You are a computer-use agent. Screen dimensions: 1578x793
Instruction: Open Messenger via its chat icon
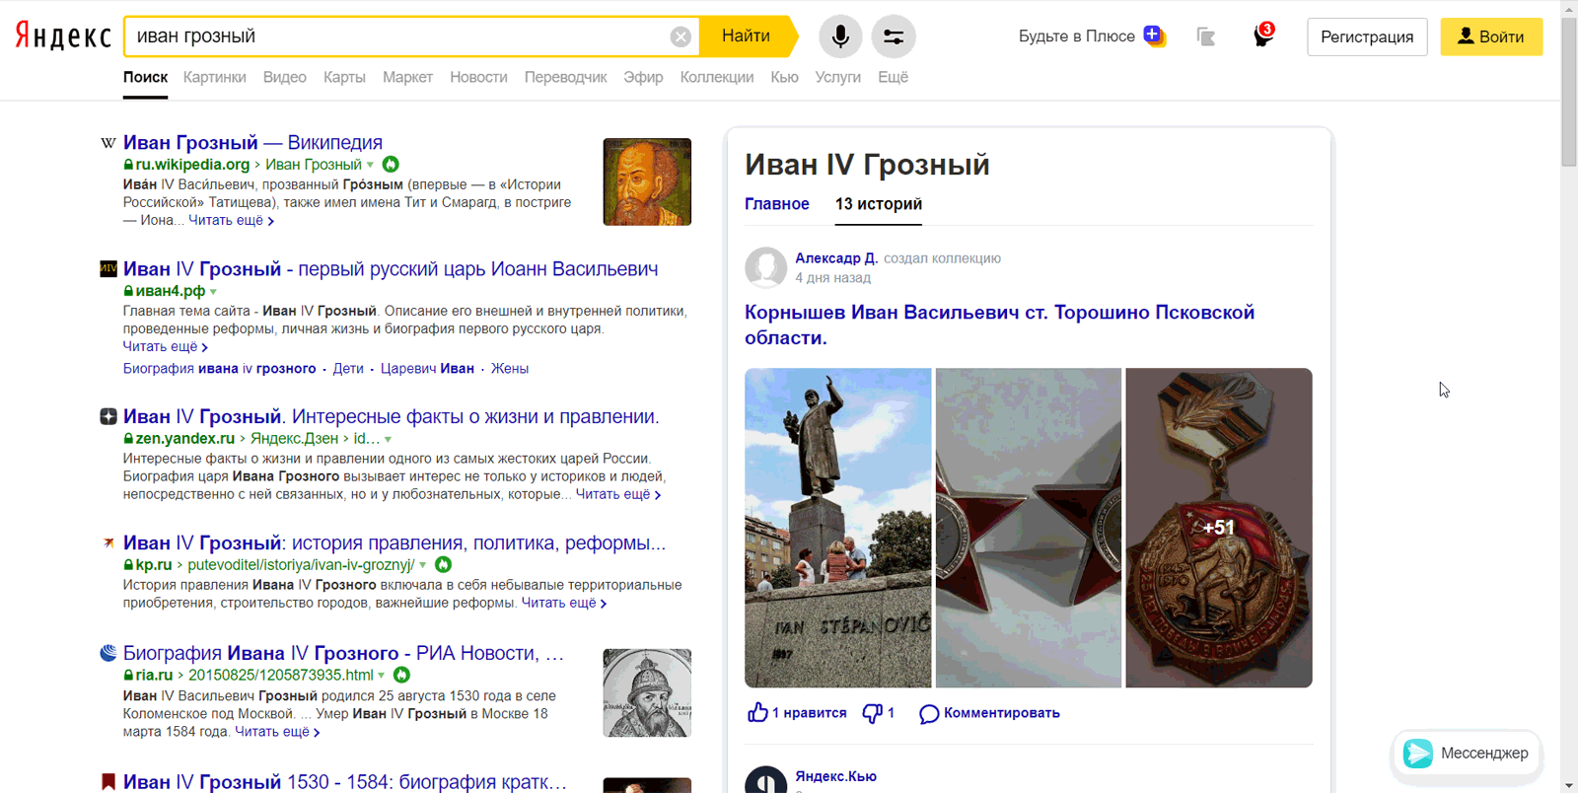coord(1418,754)
